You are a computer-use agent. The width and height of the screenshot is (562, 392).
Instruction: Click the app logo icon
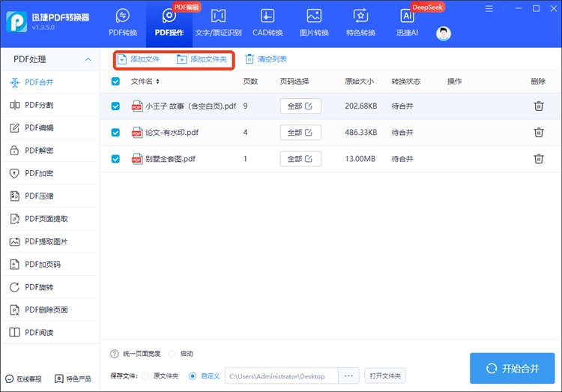pyautogui.click(x=16, y=22)
